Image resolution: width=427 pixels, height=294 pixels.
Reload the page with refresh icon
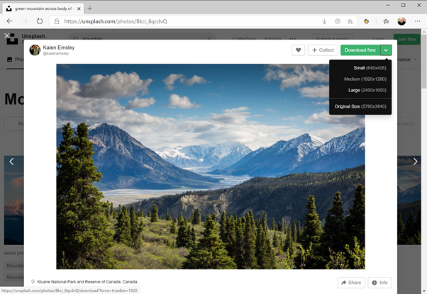coord(40,21)
